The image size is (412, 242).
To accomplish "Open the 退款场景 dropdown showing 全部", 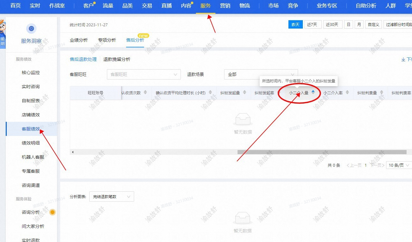I will (x=261, y=74).
